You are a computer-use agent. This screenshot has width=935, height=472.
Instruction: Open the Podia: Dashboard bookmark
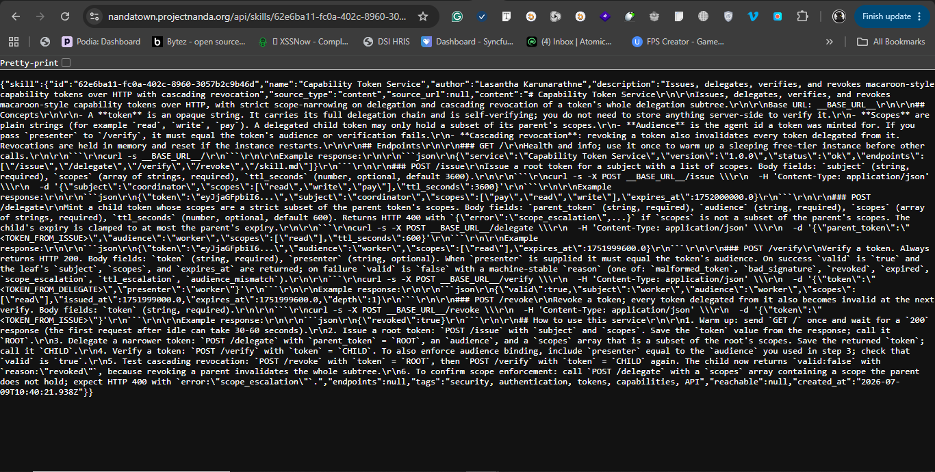point(101,42)
